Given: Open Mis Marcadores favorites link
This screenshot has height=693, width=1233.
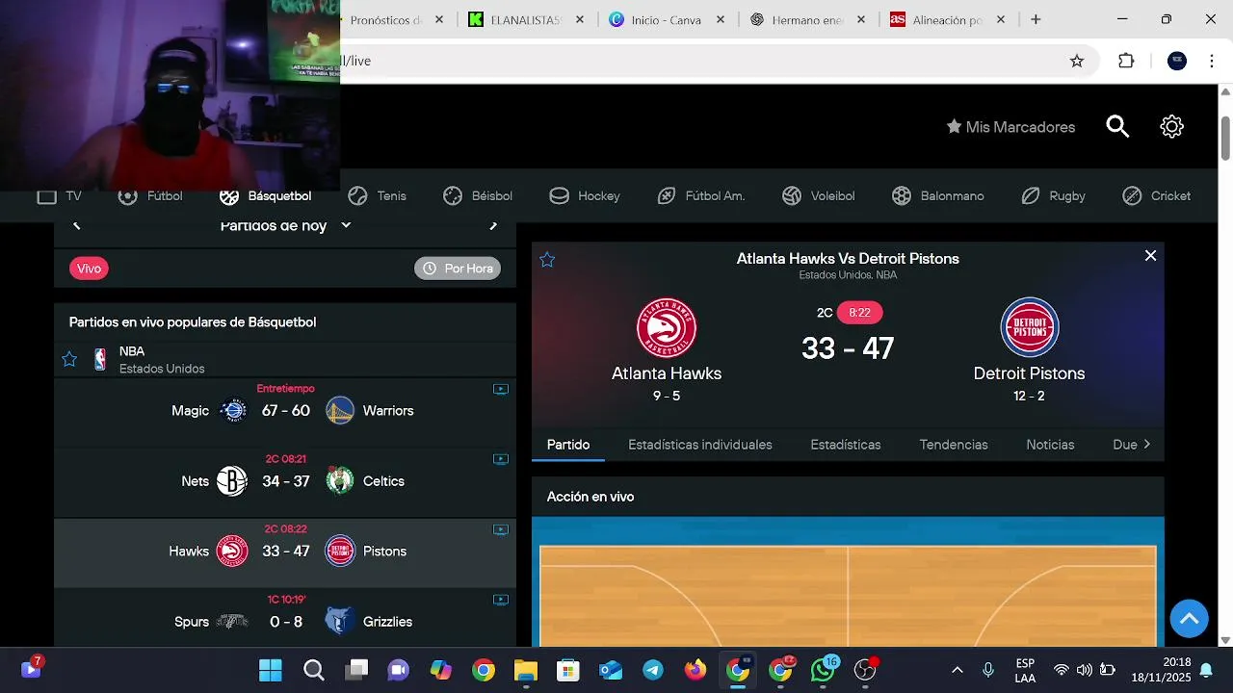Looking at the screenshot, I should coord(1010,127).
